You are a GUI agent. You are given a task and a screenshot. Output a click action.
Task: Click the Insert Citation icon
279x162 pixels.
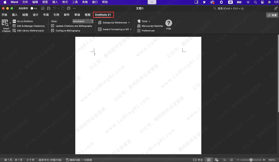[5, 23]
